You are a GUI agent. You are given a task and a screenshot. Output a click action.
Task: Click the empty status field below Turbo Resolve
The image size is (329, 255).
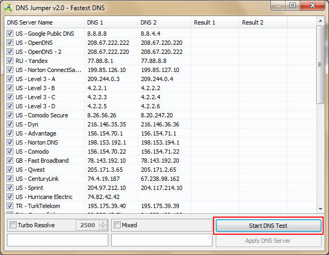pos(58,240)
